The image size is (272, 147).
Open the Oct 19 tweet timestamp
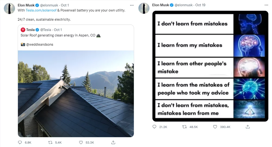point(200,5)
